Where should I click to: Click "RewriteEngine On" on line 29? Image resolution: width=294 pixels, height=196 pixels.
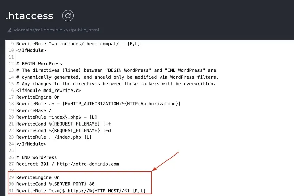(x=38, y=177)
